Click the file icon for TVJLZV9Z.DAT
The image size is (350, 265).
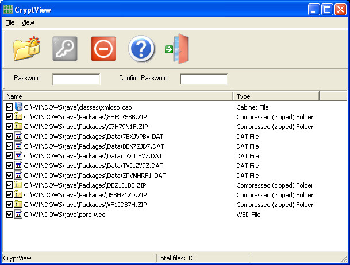(18, 165)
